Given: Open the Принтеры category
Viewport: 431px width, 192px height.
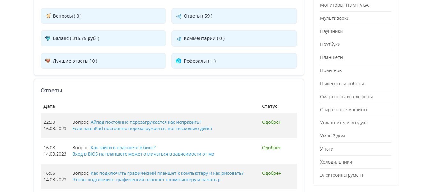Looking at the screenshot, I should coord(331,70).
